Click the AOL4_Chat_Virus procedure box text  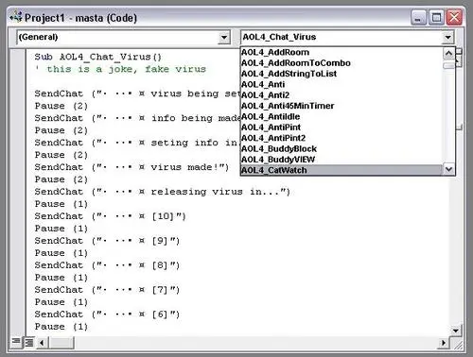[279, 37]
